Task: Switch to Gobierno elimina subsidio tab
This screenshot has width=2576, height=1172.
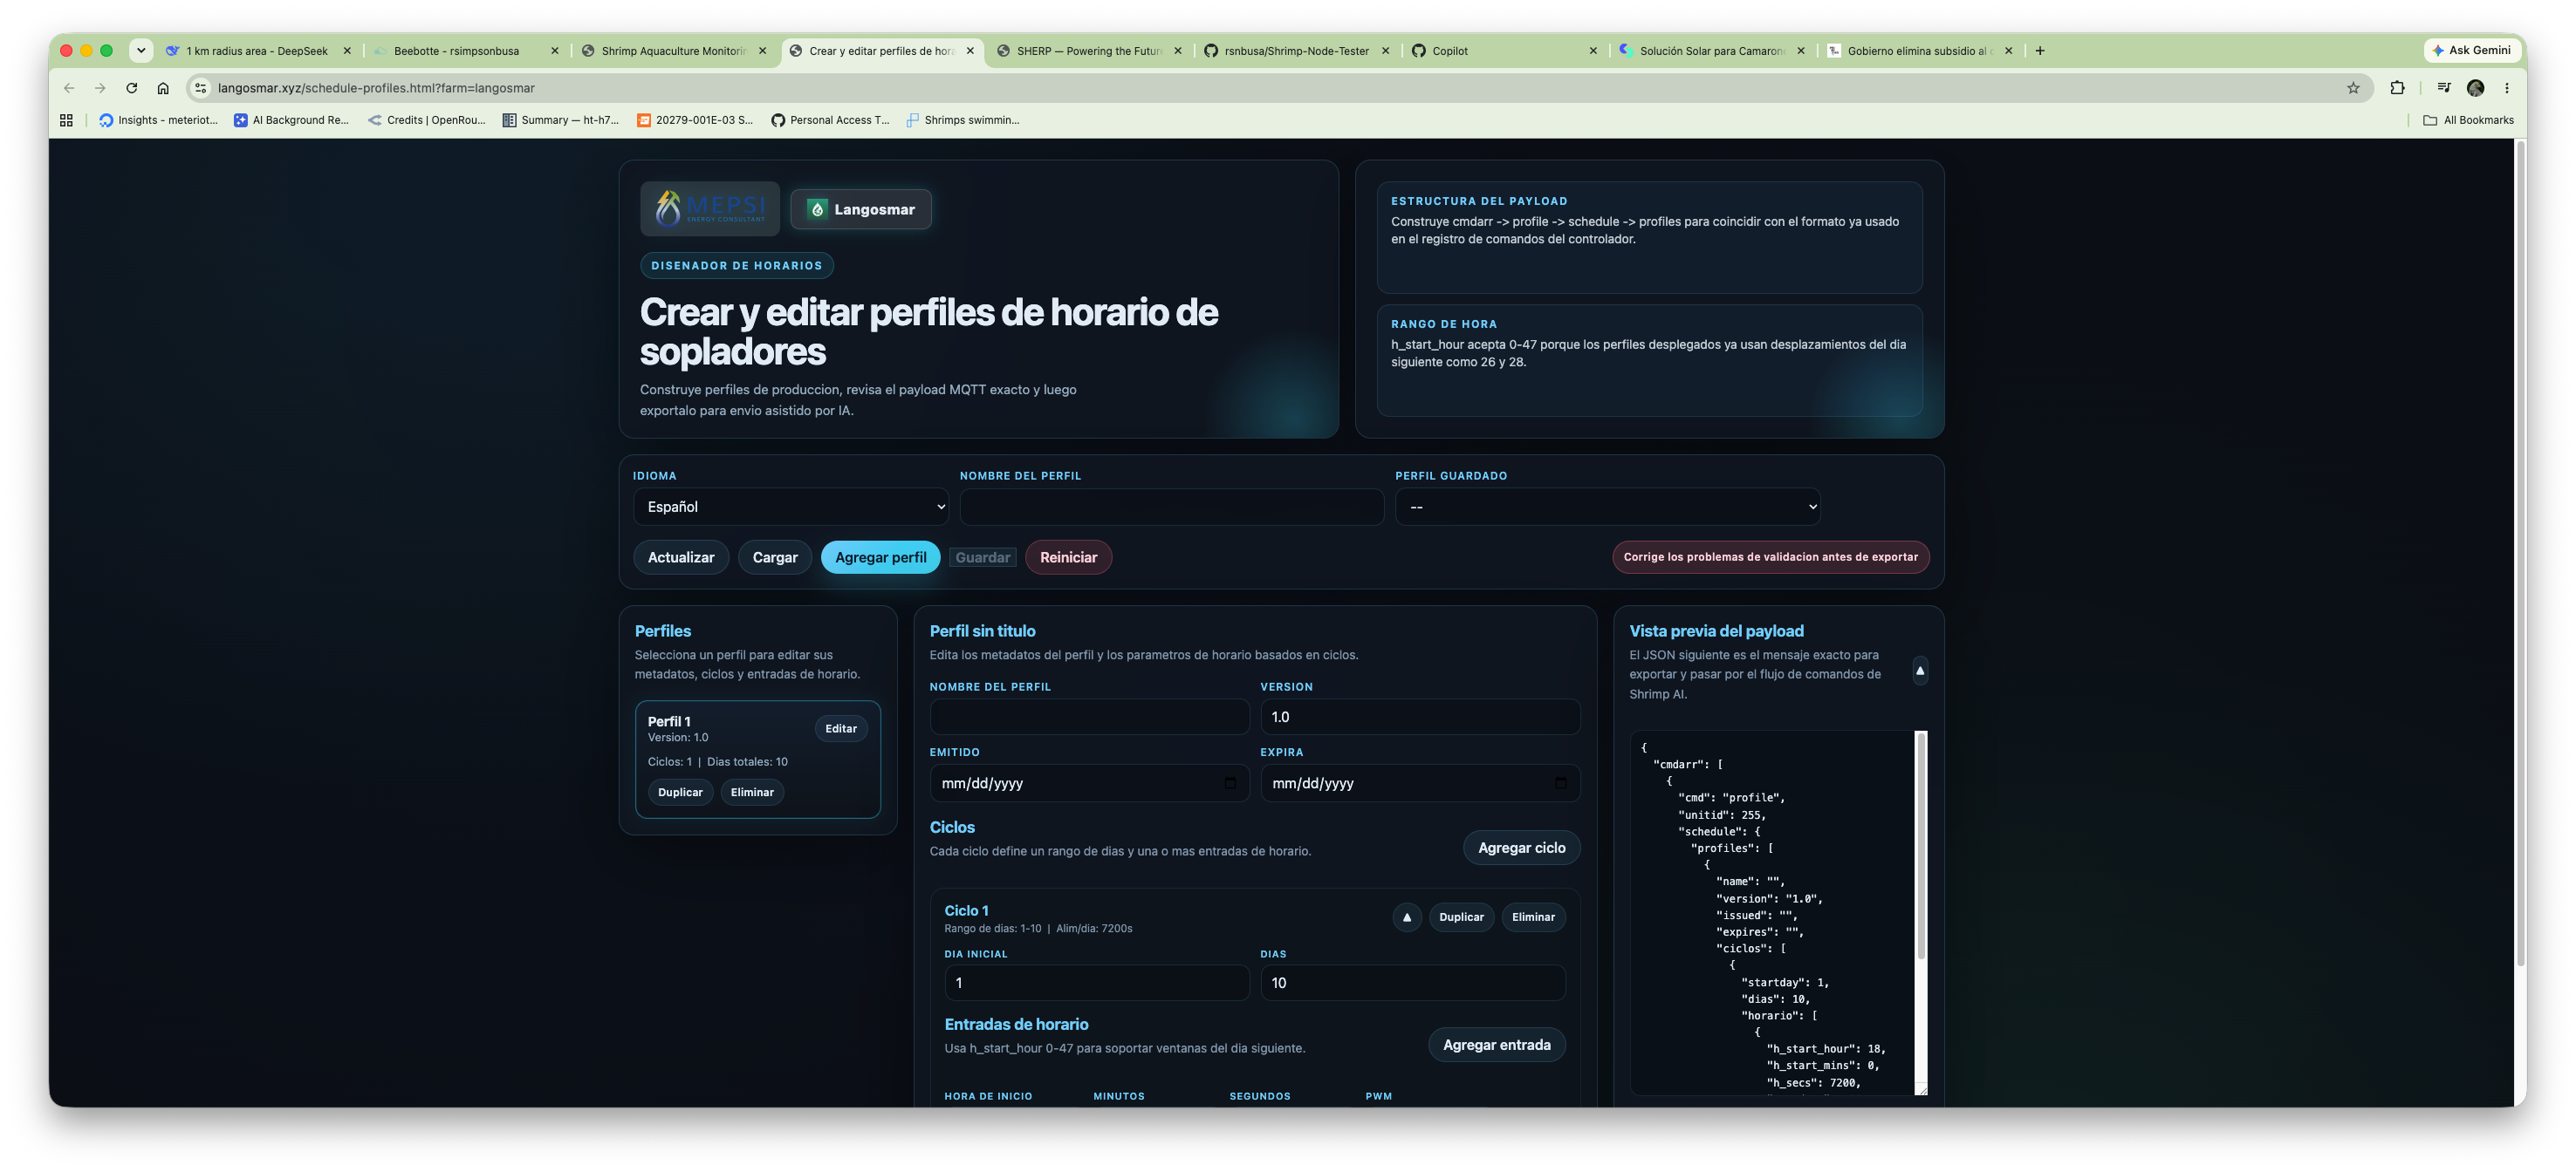Action: [1919, 51]
